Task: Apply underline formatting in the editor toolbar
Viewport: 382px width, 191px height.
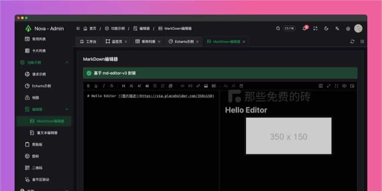Action: [x=96, y=86]
